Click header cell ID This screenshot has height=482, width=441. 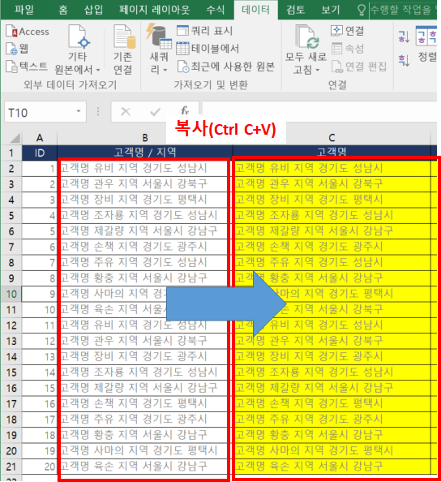pyautogui.click(x=40, y=153)
